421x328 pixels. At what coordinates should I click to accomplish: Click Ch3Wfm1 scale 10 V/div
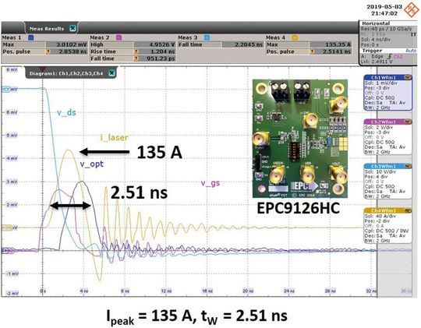[x=380, y=171]
